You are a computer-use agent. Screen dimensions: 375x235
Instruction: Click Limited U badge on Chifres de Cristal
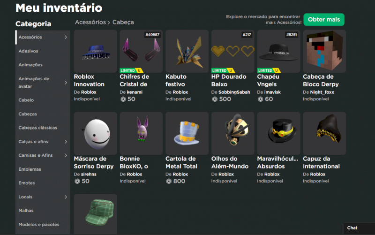(x=131, y=70)
